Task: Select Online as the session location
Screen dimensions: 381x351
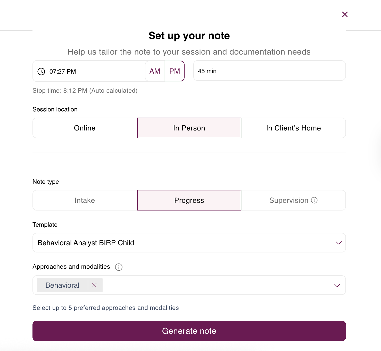Action: point(85,128)
